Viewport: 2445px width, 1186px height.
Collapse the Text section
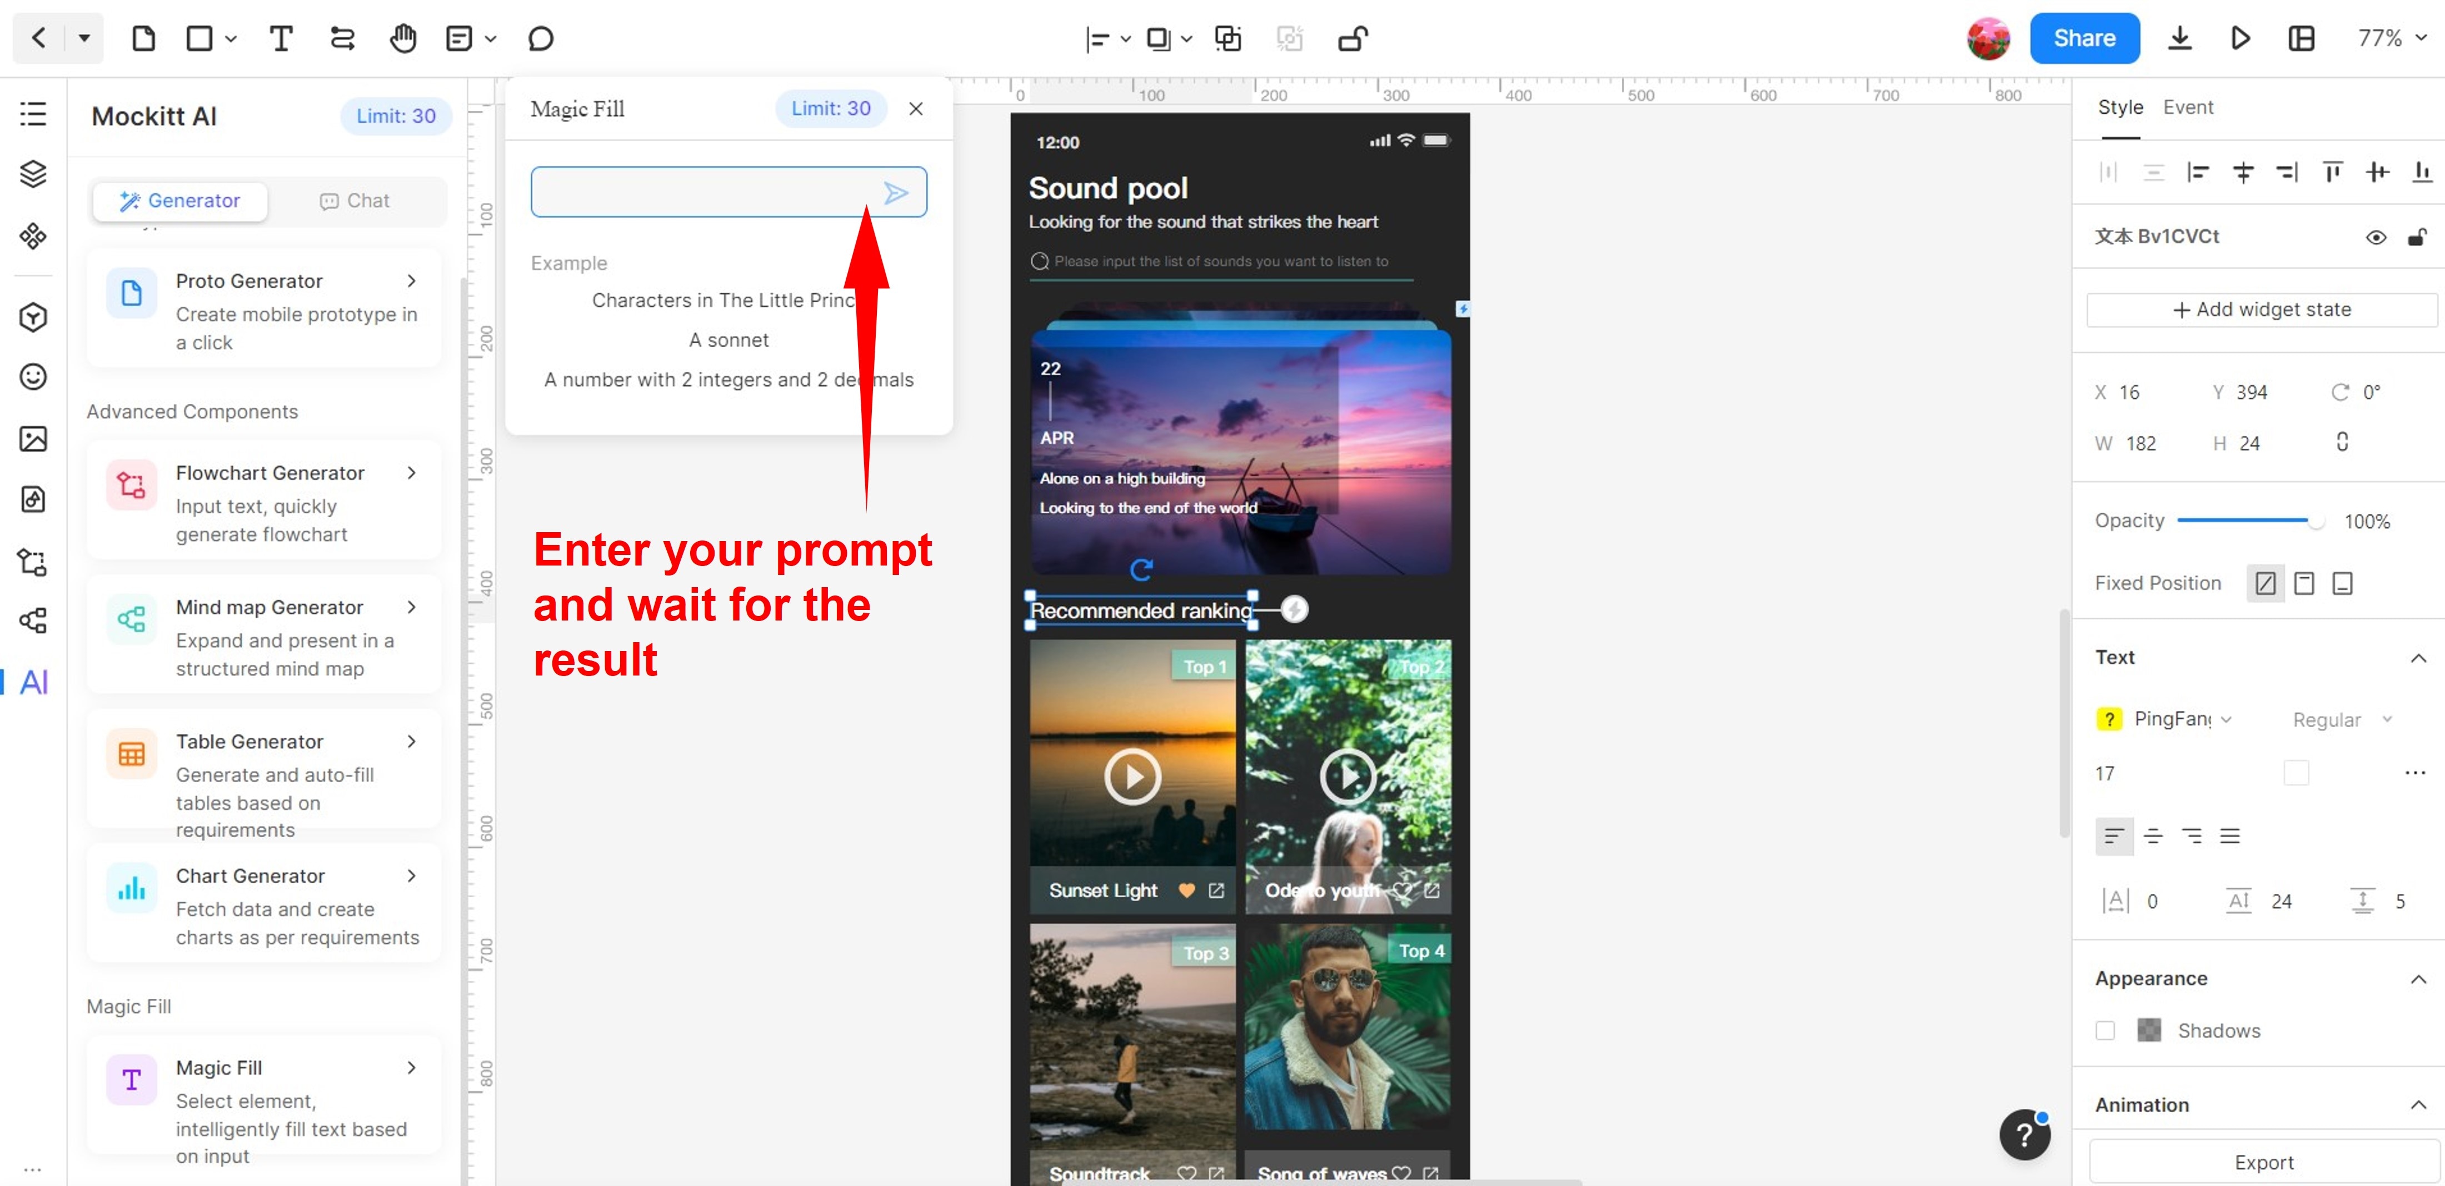click(2417, 658)
